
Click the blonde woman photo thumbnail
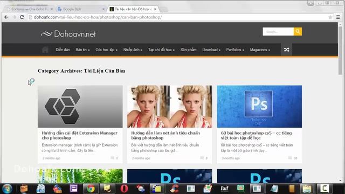coord(170,107)
